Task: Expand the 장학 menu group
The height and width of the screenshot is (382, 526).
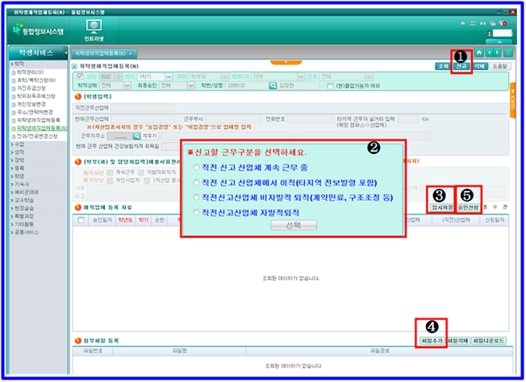Action: (x=18, y=160)
